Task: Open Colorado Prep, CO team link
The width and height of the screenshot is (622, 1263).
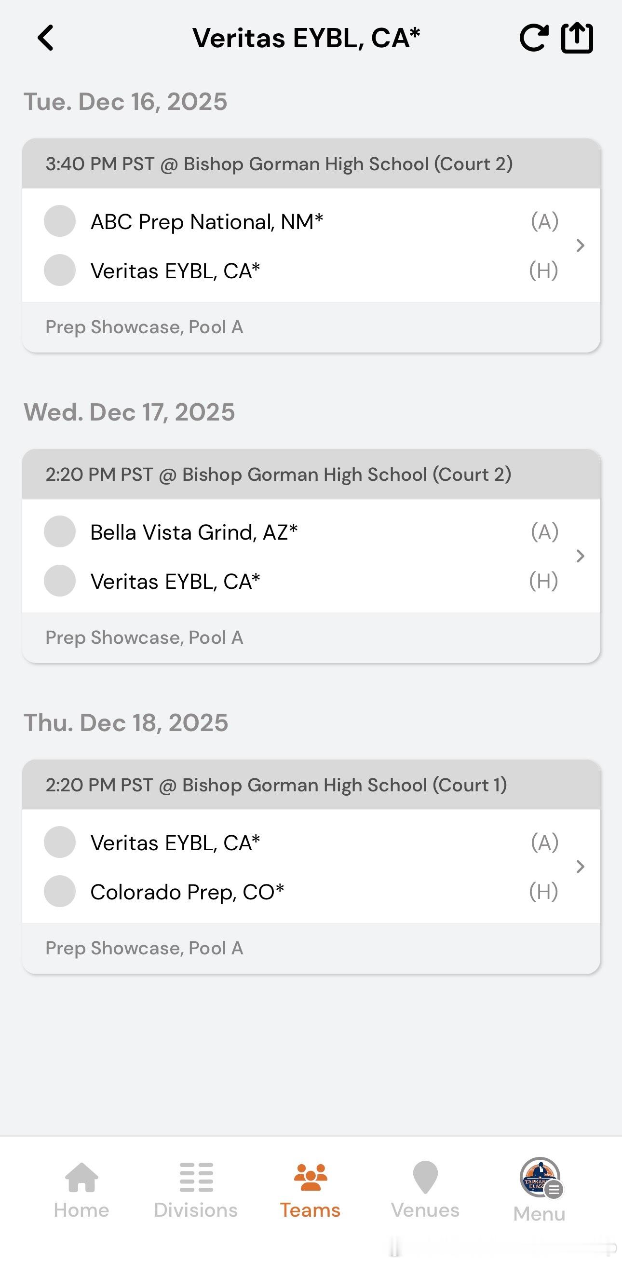Action: click(187, 892)
